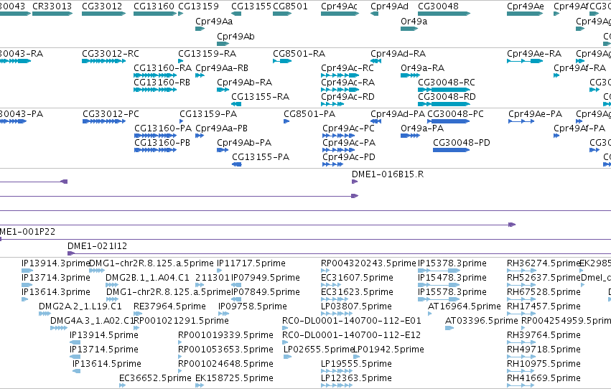The width and height of the screenshot is (611, 389).
Task: Select the CG8501 gene feature
Action: coord(282,14)
